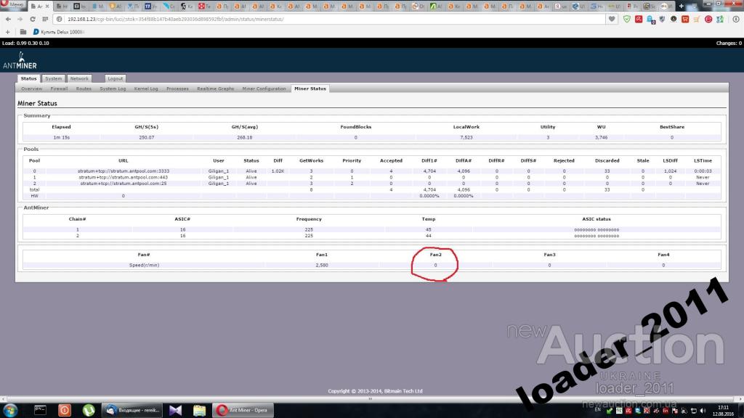This screenshot has width=744, height=418.
Task: Open the red shopping cart extension icon
Action: tap(685, 20)
